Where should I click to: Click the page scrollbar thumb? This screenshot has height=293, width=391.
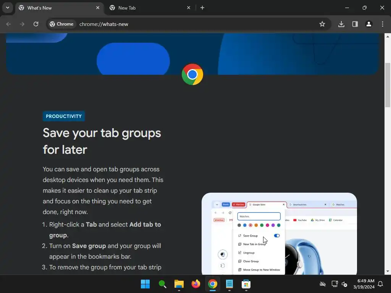click(x=388, y=85)
